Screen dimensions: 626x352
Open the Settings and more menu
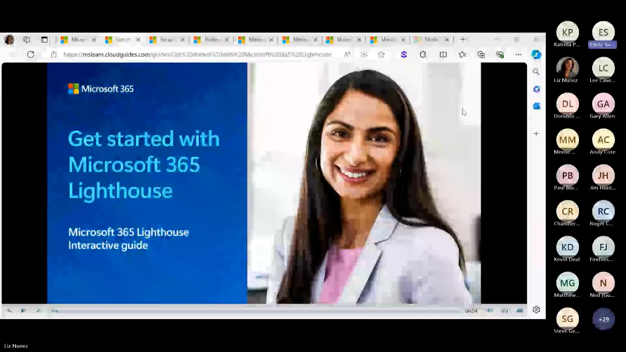[518, 54]
